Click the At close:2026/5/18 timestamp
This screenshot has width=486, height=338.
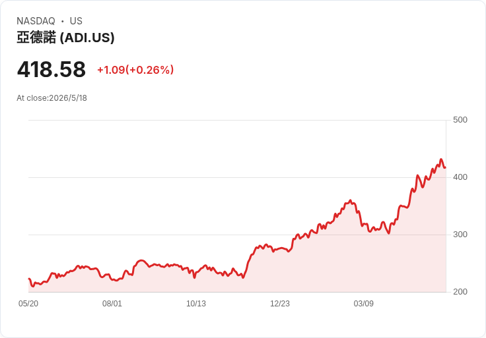pos(52,98)
